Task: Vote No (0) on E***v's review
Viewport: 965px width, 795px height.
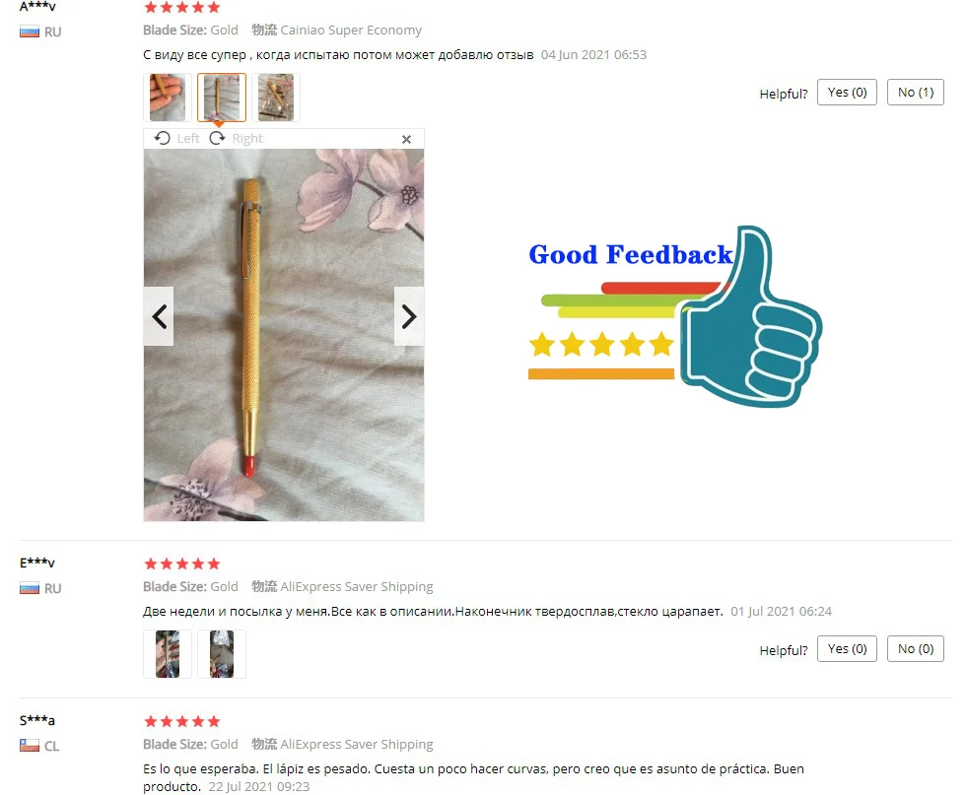Action: pos(915,648)
